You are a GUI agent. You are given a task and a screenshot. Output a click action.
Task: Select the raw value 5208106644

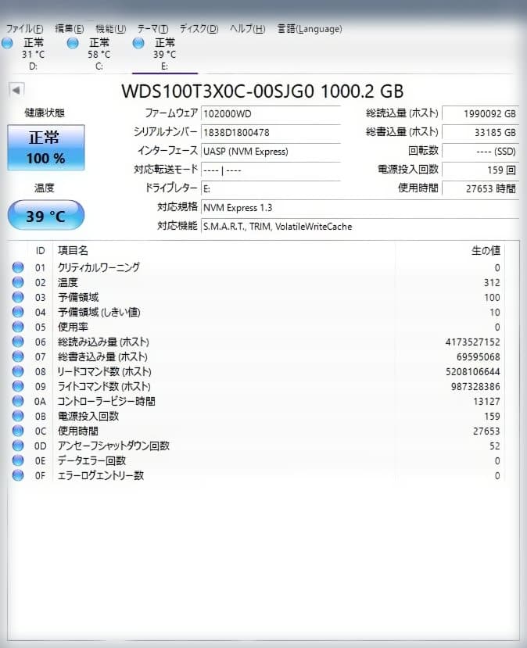472,372
